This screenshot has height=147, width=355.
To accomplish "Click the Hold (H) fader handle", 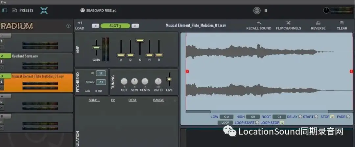I will (x=150, y=55).
